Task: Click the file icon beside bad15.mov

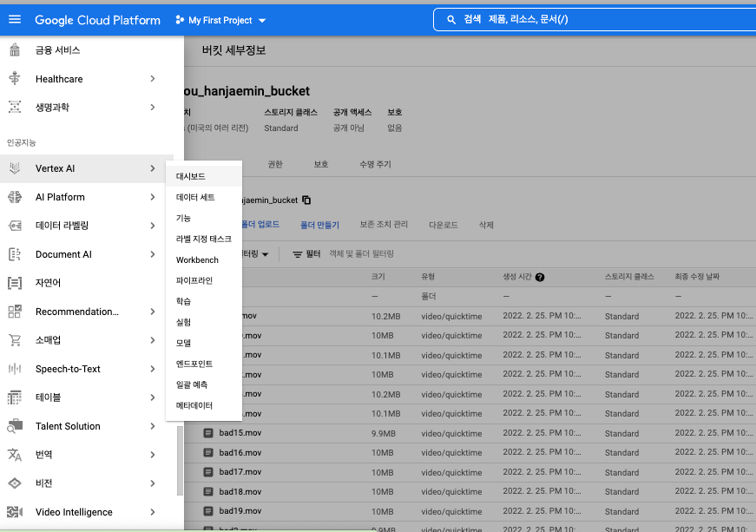Action: tap(208, 433)
